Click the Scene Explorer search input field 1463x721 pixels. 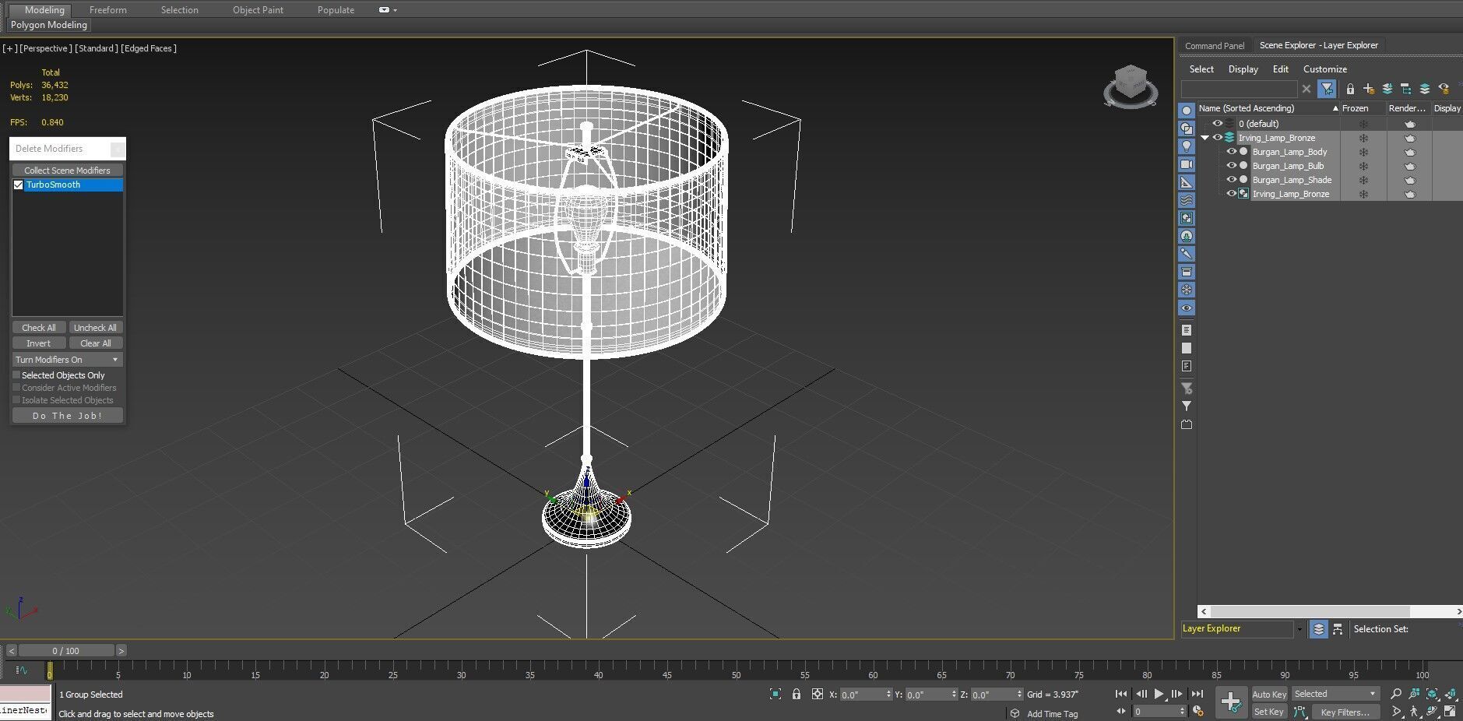pos(1239,89)
